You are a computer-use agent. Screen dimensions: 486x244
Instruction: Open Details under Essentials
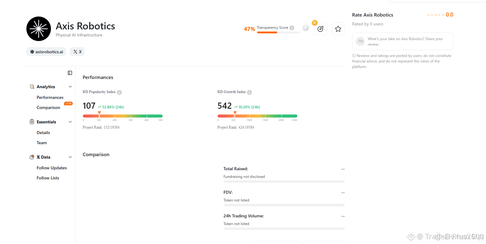tap(43, 133)
